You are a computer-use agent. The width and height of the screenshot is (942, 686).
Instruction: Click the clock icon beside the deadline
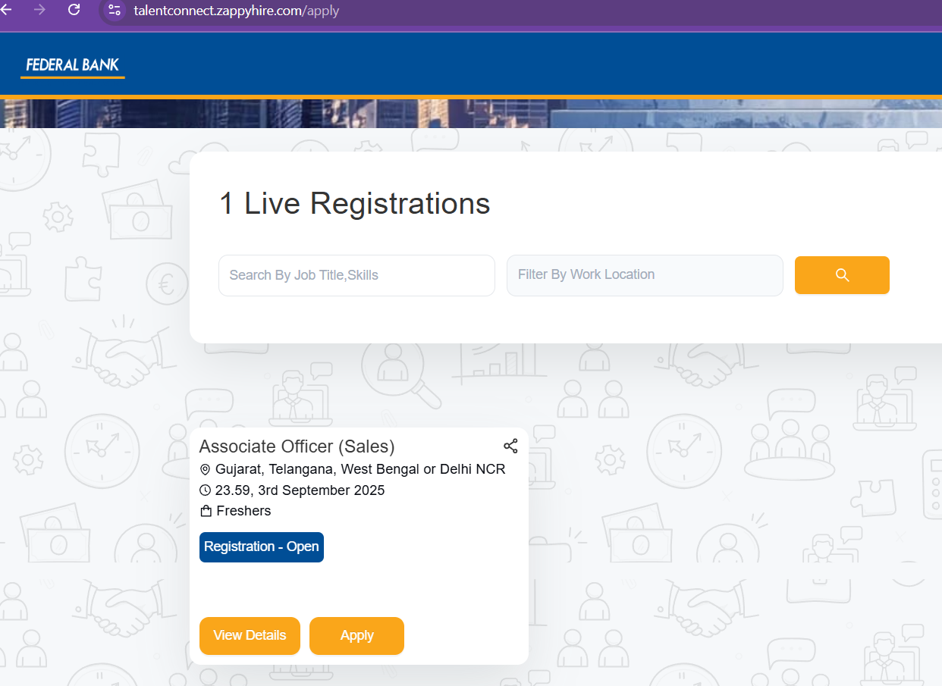coord(205,490)
